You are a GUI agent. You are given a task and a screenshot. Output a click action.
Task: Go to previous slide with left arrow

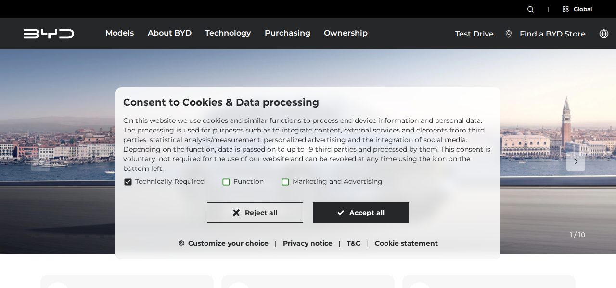[x=40, y=162]
